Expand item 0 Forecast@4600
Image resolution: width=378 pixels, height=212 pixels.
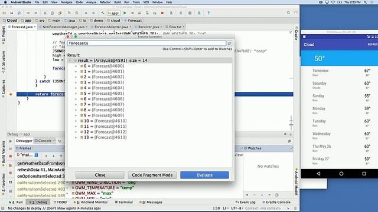click(x=76, y=66)
